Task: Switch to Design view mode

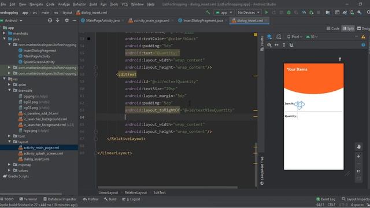Action: (x=364, y=28)
